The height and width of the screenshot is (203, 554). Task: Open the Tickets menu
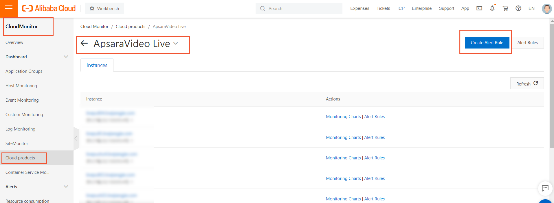383,8
